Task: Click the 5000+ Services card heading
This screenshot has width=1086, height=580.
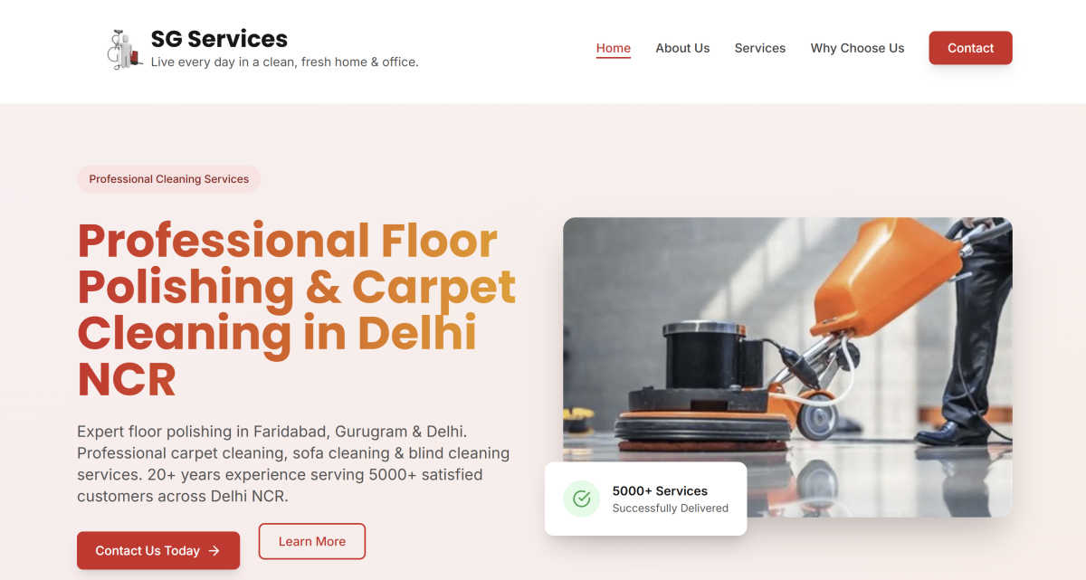Action: (x=660, y=490)
